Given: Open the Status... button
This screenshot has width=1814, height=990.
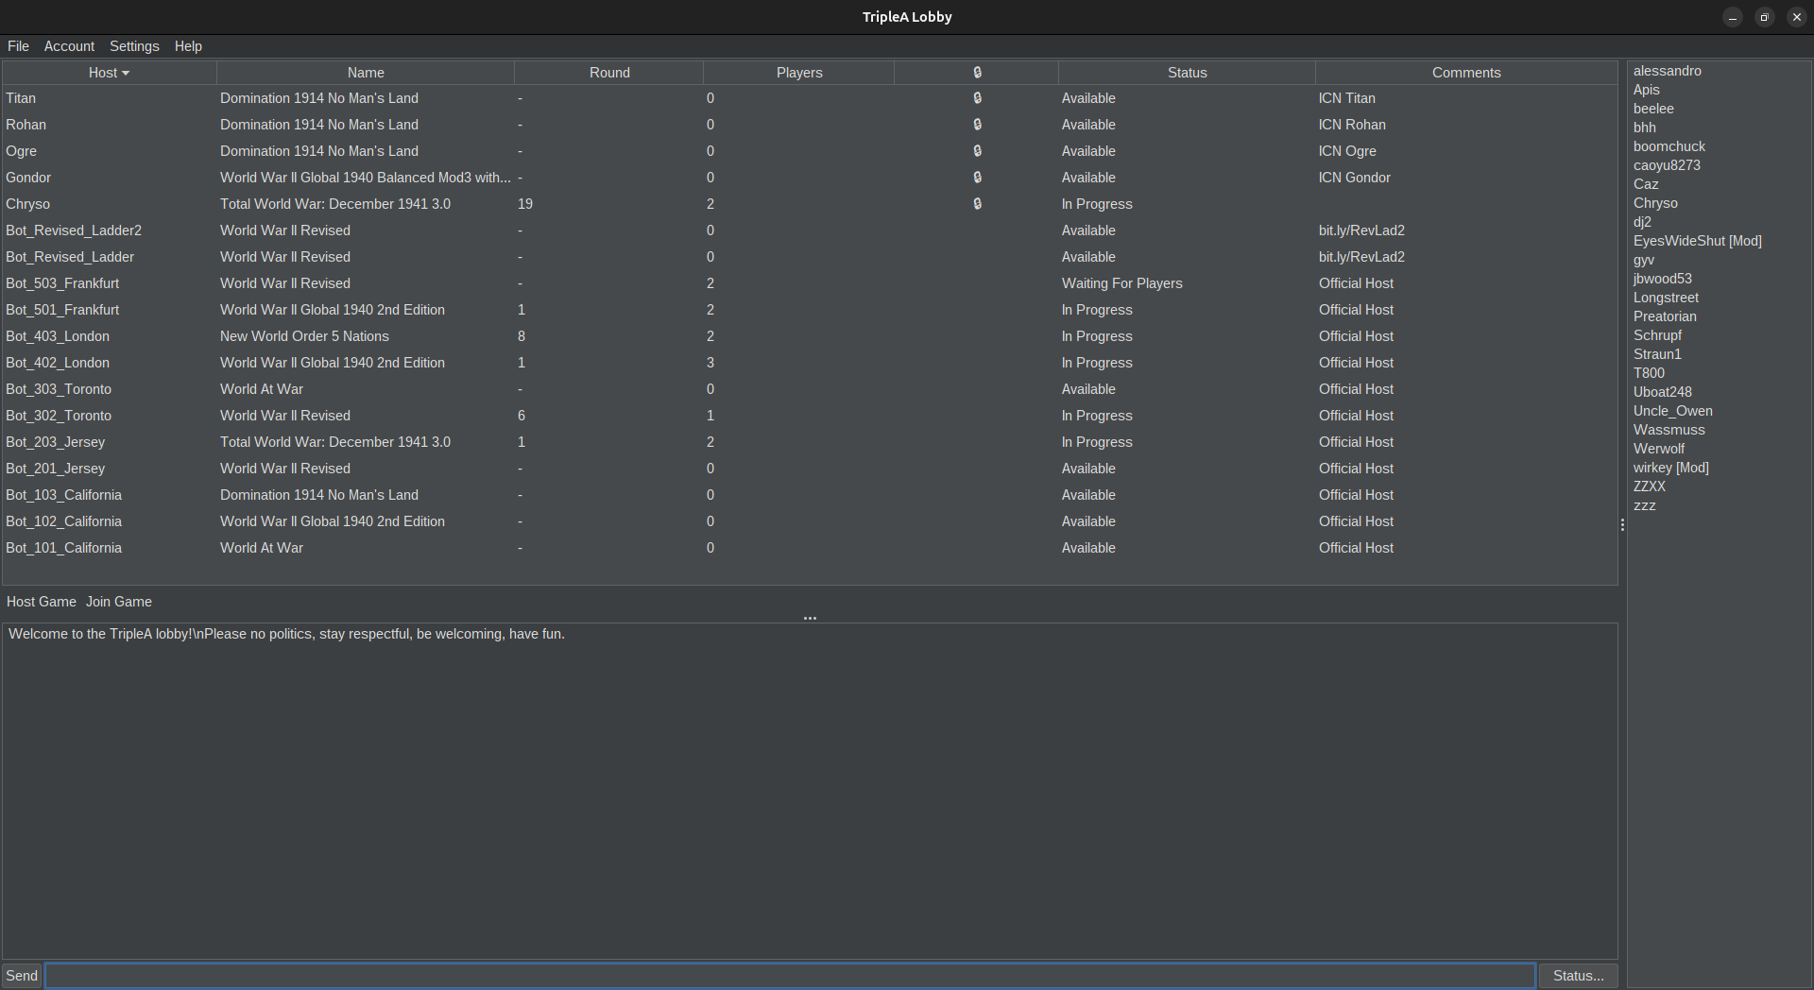Looking at the screenshot, I should point(1578,976).
